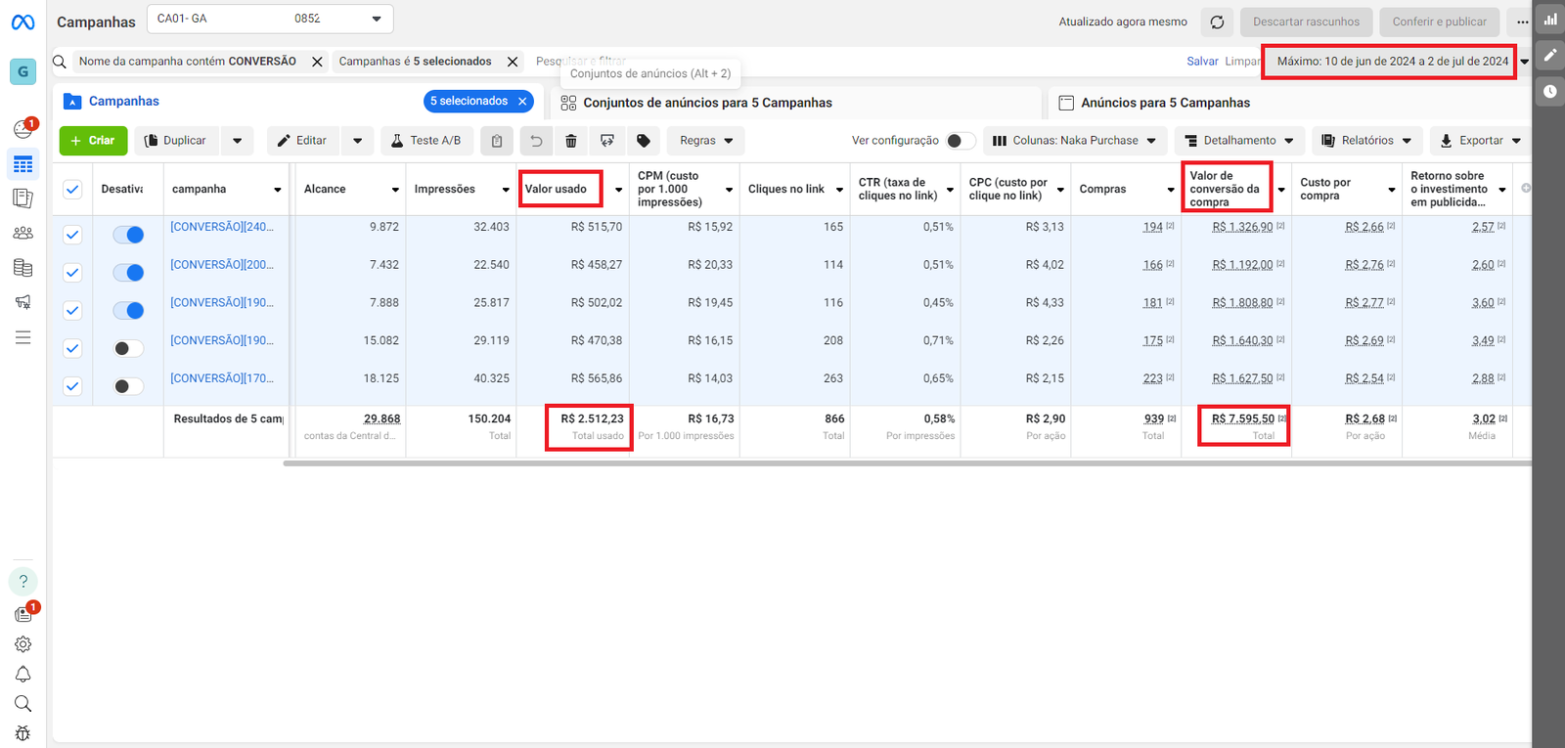Click the help question mark icon

[x=22, y=582]
